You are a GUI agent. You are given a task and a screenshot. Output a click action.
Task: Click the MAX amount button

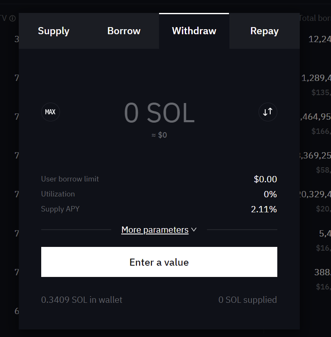click(x=50, y=112)
